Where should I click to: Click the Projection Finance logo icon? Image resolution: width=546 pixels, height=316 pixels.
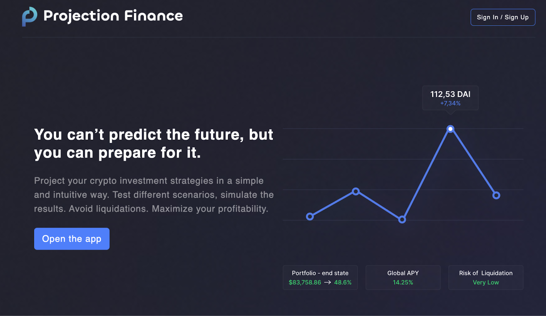(29, 16)
